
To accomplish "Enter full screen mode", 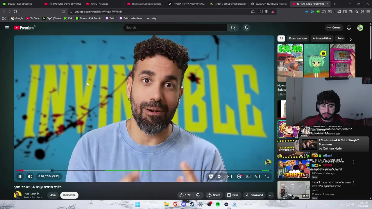I will pyautogui.click(x=267, y=176).
